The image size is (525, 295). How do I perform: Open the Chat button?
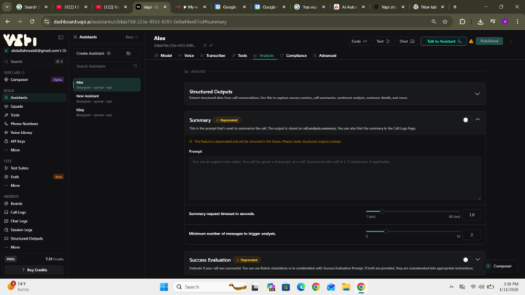pyautogui.click(x=407, y=41)
